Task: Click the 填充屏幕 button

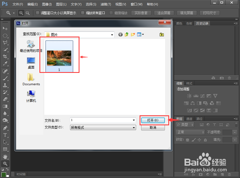Action: click(x=187, y=13)
